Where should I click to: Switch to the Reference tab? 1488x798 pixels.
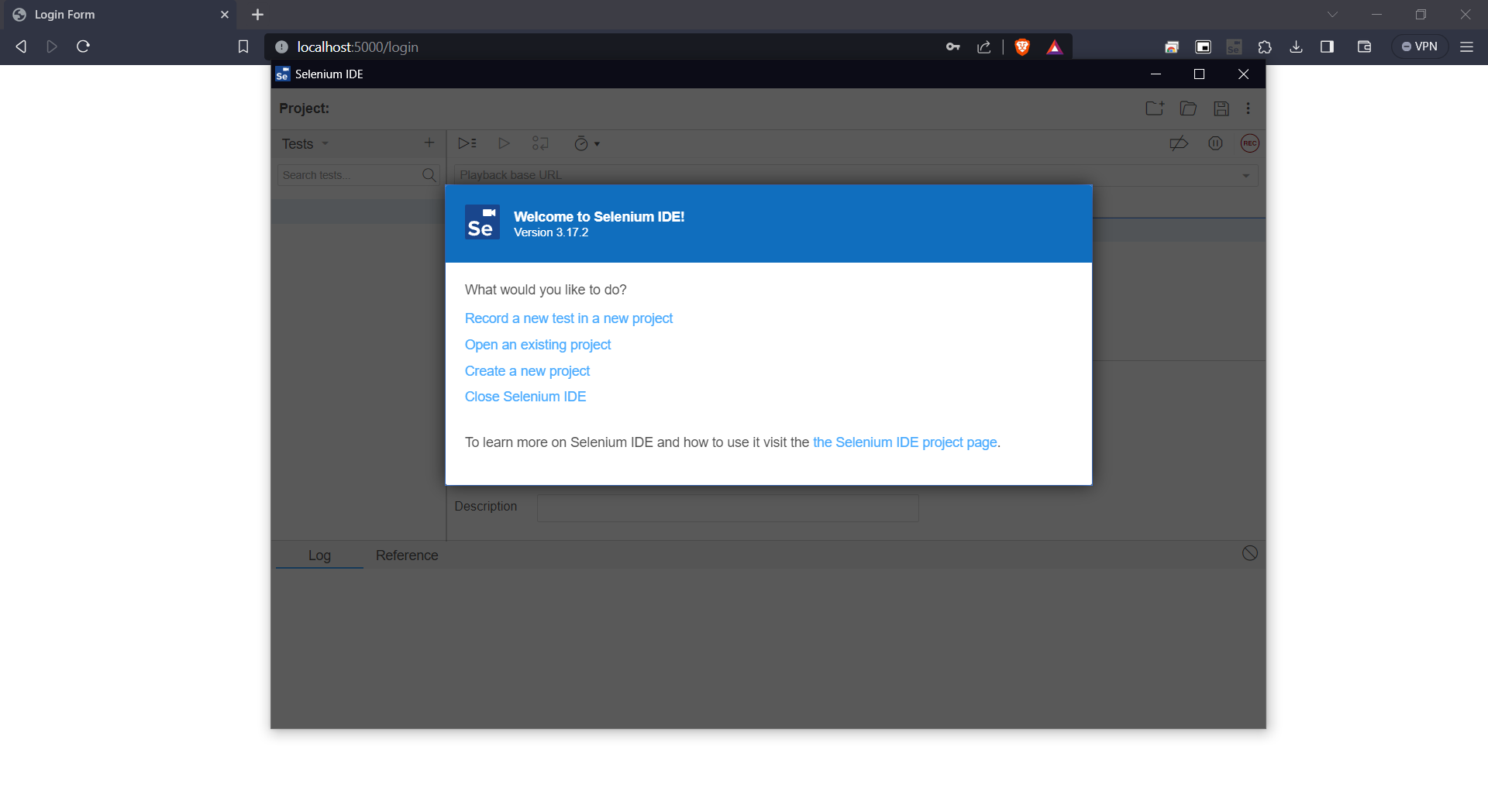point(407,556)
